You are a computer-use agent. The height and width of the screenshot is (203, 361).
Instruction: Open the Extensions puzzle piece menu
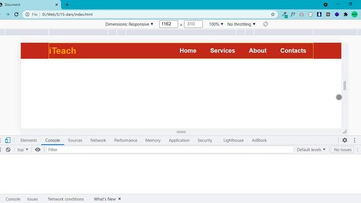pyautogui.click(x=346, y=14)
